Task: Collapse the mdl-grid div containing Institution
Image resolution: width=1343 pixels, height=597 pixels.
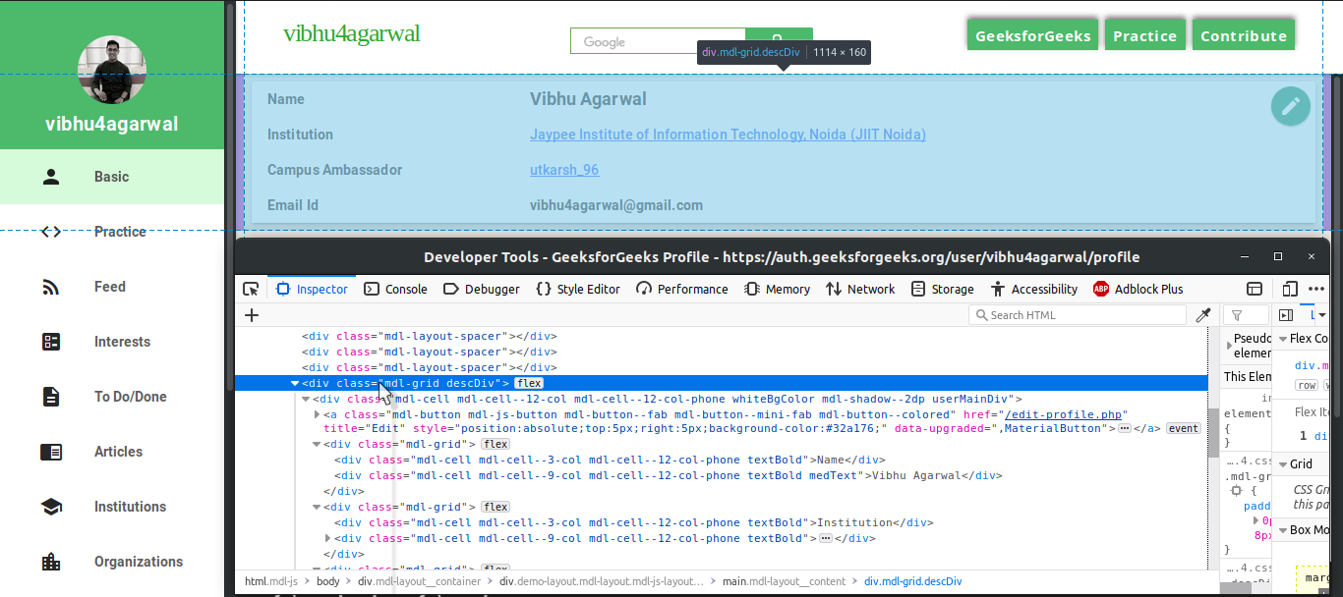Action: [317, 507]
